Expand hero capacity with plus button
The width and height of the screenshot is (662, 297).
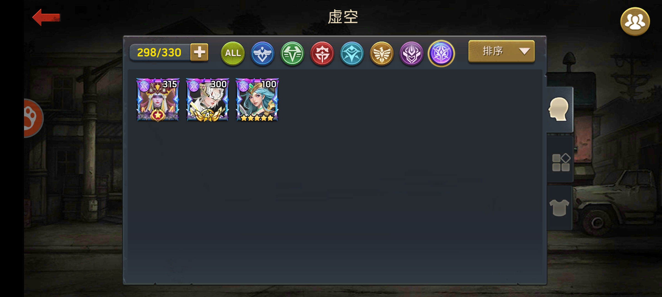coord(199,52)
